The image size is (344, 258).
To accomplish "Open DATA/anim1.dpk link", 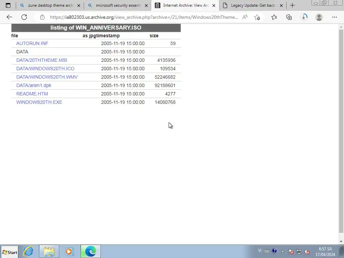I will [x=34, y=85].
